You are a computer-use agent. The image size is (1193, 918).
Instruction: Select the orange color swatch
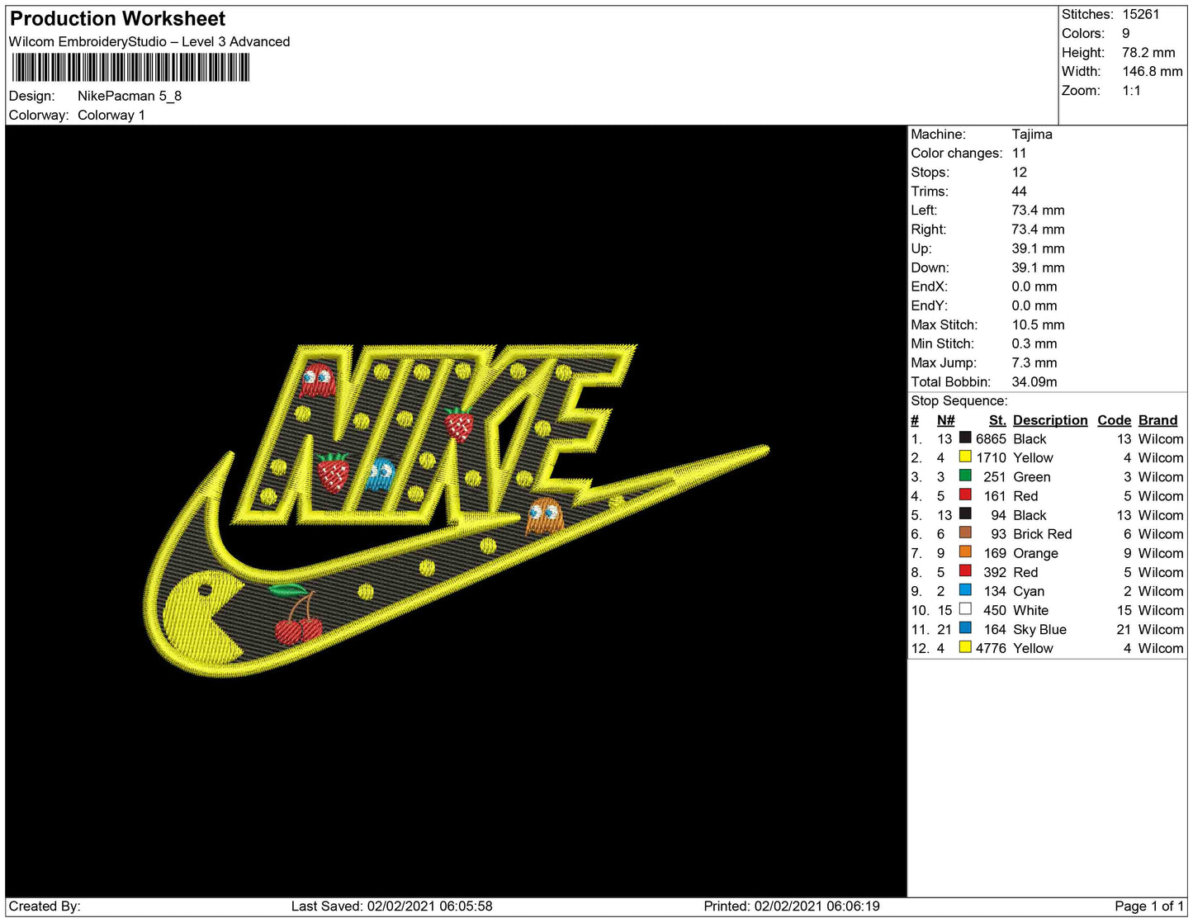965,551
